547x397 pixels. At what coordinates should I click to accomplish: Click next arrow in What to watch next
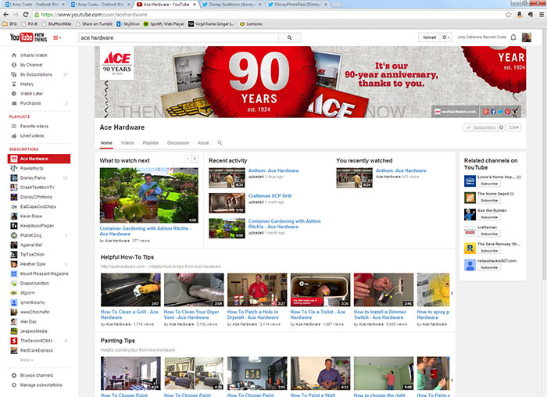(x=195, y=159)
